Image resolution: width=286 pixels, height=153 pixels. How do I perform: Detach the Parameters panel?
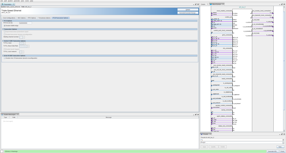196,4
